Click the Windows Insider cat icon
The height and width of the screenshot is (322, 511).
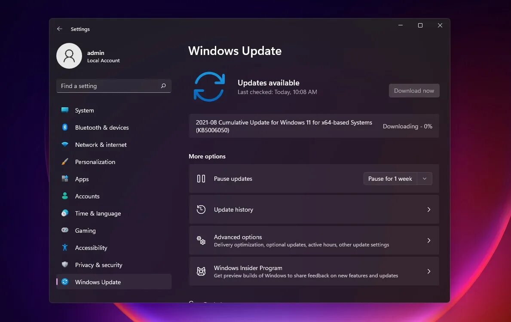(x=201, y=271)
